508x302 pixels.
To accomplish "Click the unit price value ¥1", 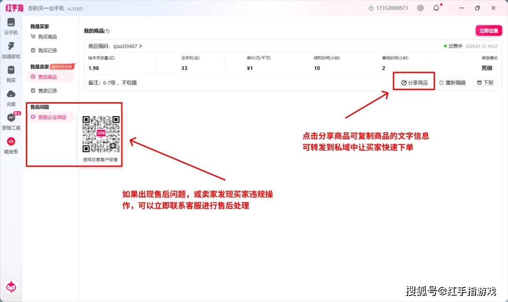I will coord(250,68).
